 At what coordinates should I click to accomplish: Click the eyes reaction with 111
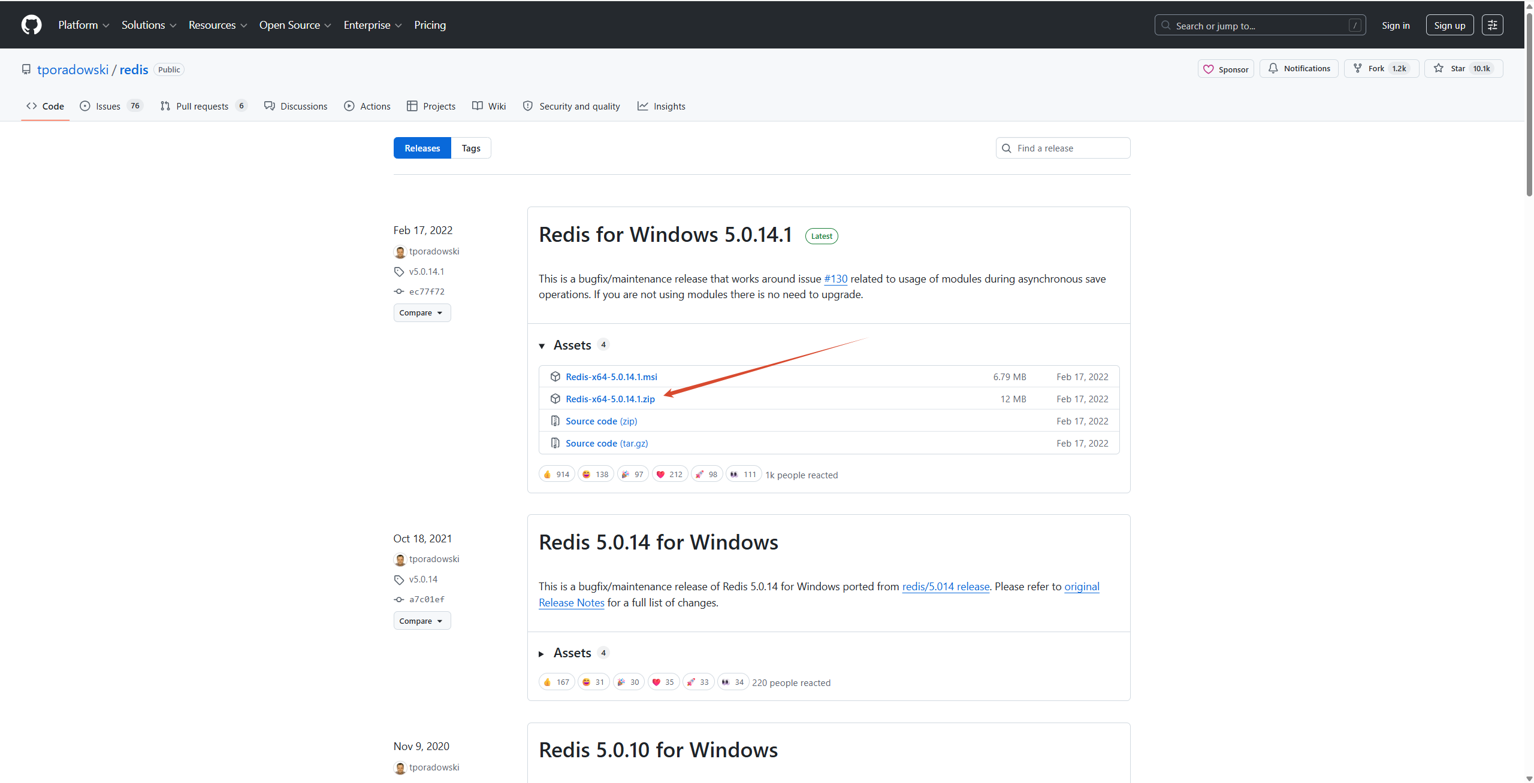pos(744,474)
